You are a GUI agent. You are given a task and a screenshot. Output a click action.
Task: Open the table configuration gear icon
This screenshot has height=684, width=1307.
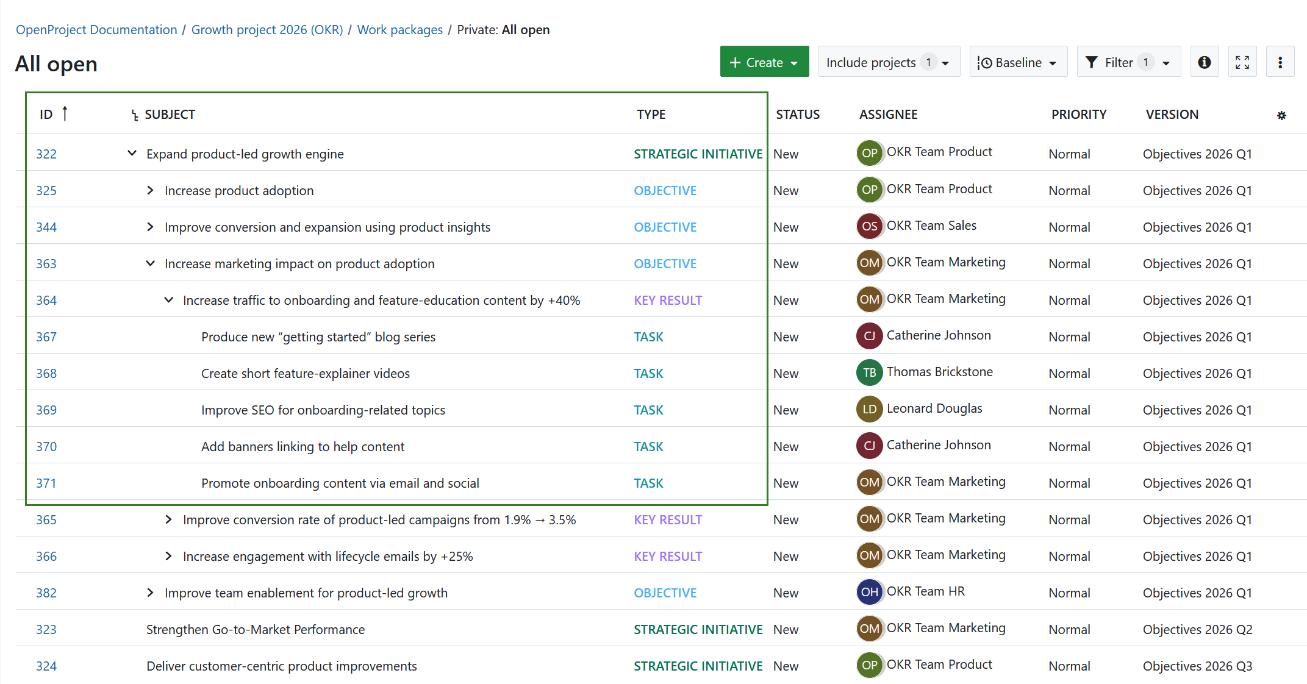point(1281,115)
